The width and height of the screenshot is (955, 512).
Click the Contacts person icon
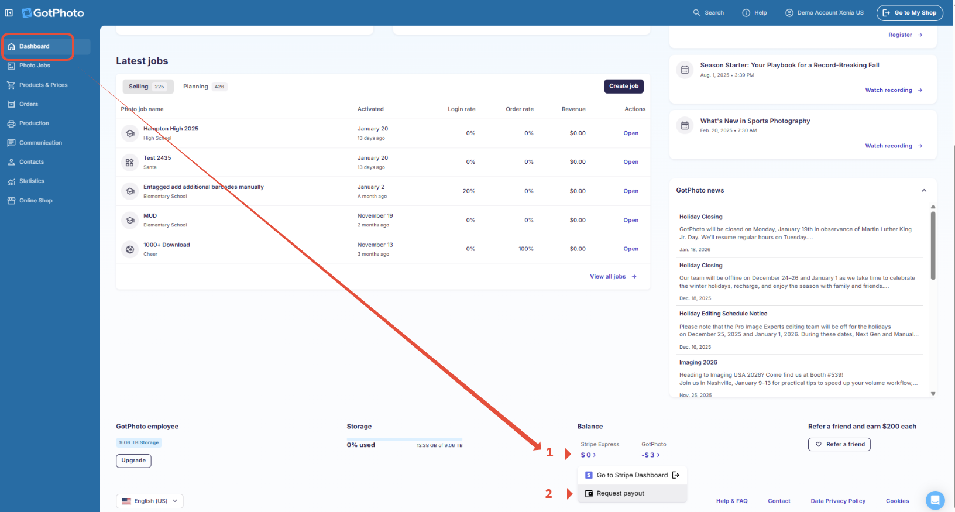point(11,162)
